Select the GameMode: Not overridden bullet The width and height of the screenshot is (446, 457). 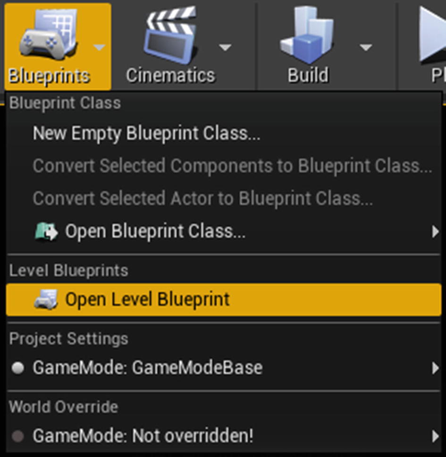(17, 436)
